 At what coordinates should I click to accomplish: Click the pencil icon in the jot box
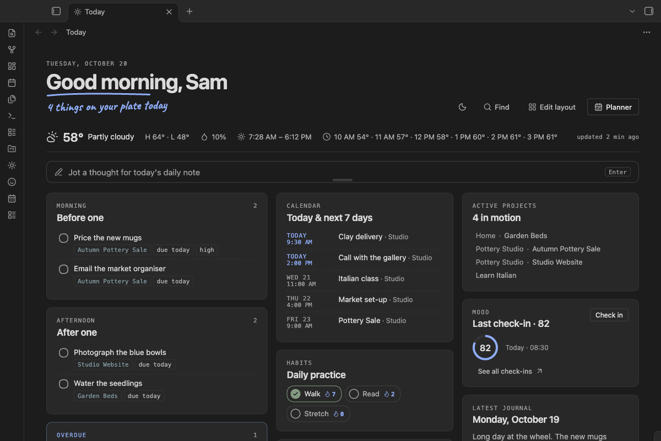click(x=59, y=172)
